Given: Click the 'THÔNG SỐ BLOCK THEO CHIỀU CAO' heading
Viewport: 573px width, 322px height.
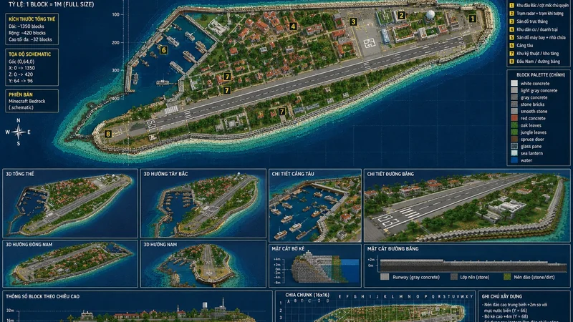Looking at the screenshot, I should [x=42, y=296].
